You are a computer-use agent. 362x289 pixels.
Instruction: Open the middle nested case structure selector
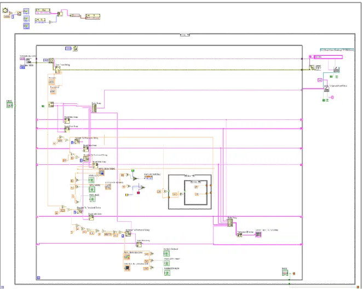click(189, 176)
